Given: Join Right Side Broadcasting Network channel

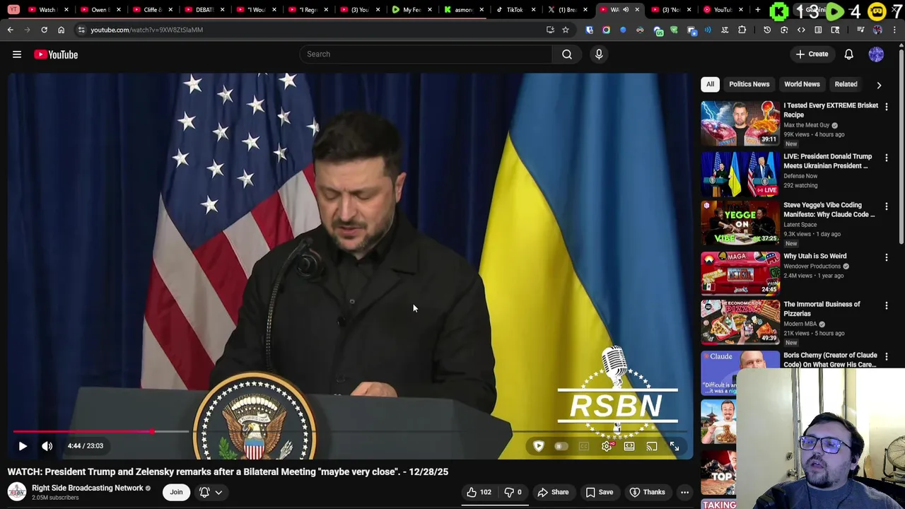Looking at the screenshot, I should 176,492.
